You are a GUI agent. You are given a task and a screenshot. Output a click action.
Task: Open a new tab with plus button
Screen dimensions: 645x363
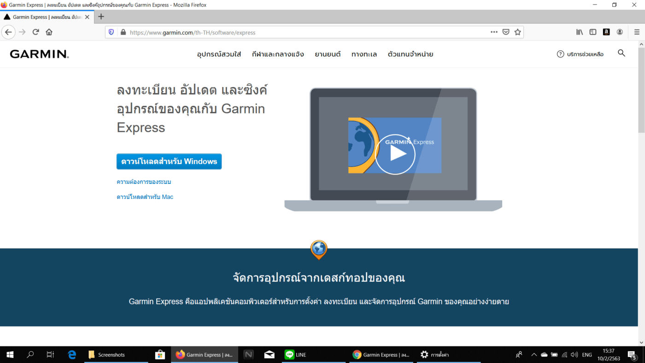[101, 17]
